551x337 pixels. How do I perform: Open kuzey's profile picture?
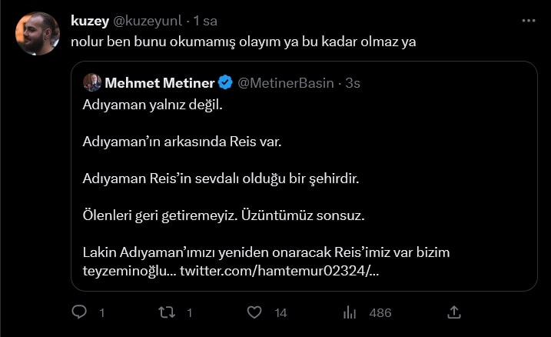tap(37, 33)
